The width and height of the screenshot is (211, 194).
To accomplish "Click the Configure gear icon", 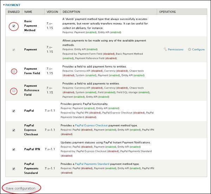I will pyautogui.click(x=190, y=49).
